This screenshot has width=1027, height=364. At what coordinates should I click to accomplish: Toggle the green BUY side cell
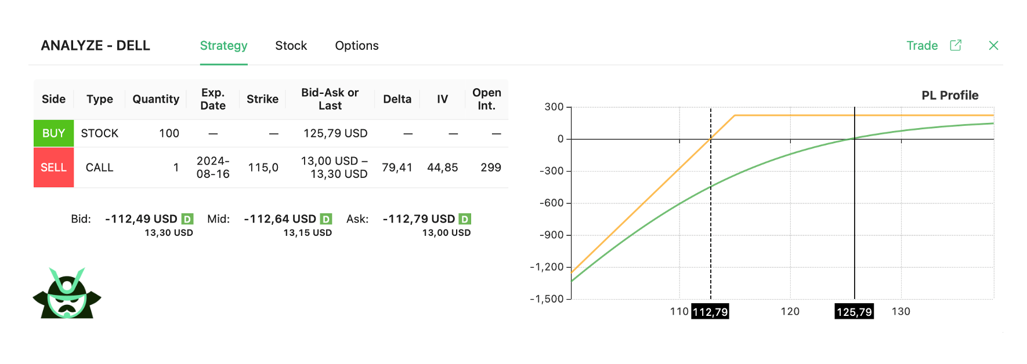53,133
